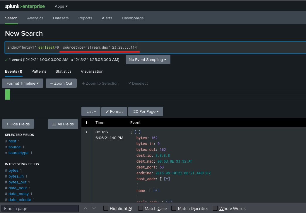306x213 pixels.
Task: Select the Events (1) tab
Action: (x=13, y=71)
